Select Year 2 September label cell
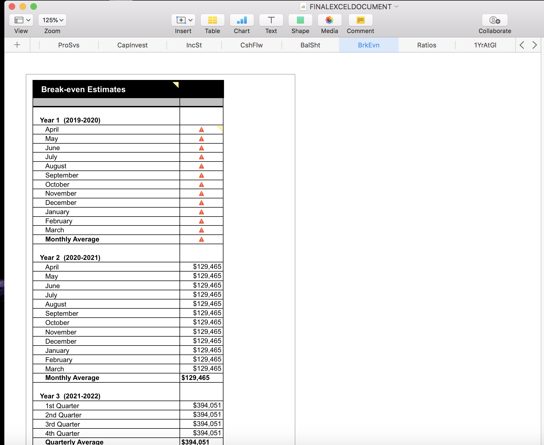The width and height of the screenshot is (544, 445). (x=106, y=313)
